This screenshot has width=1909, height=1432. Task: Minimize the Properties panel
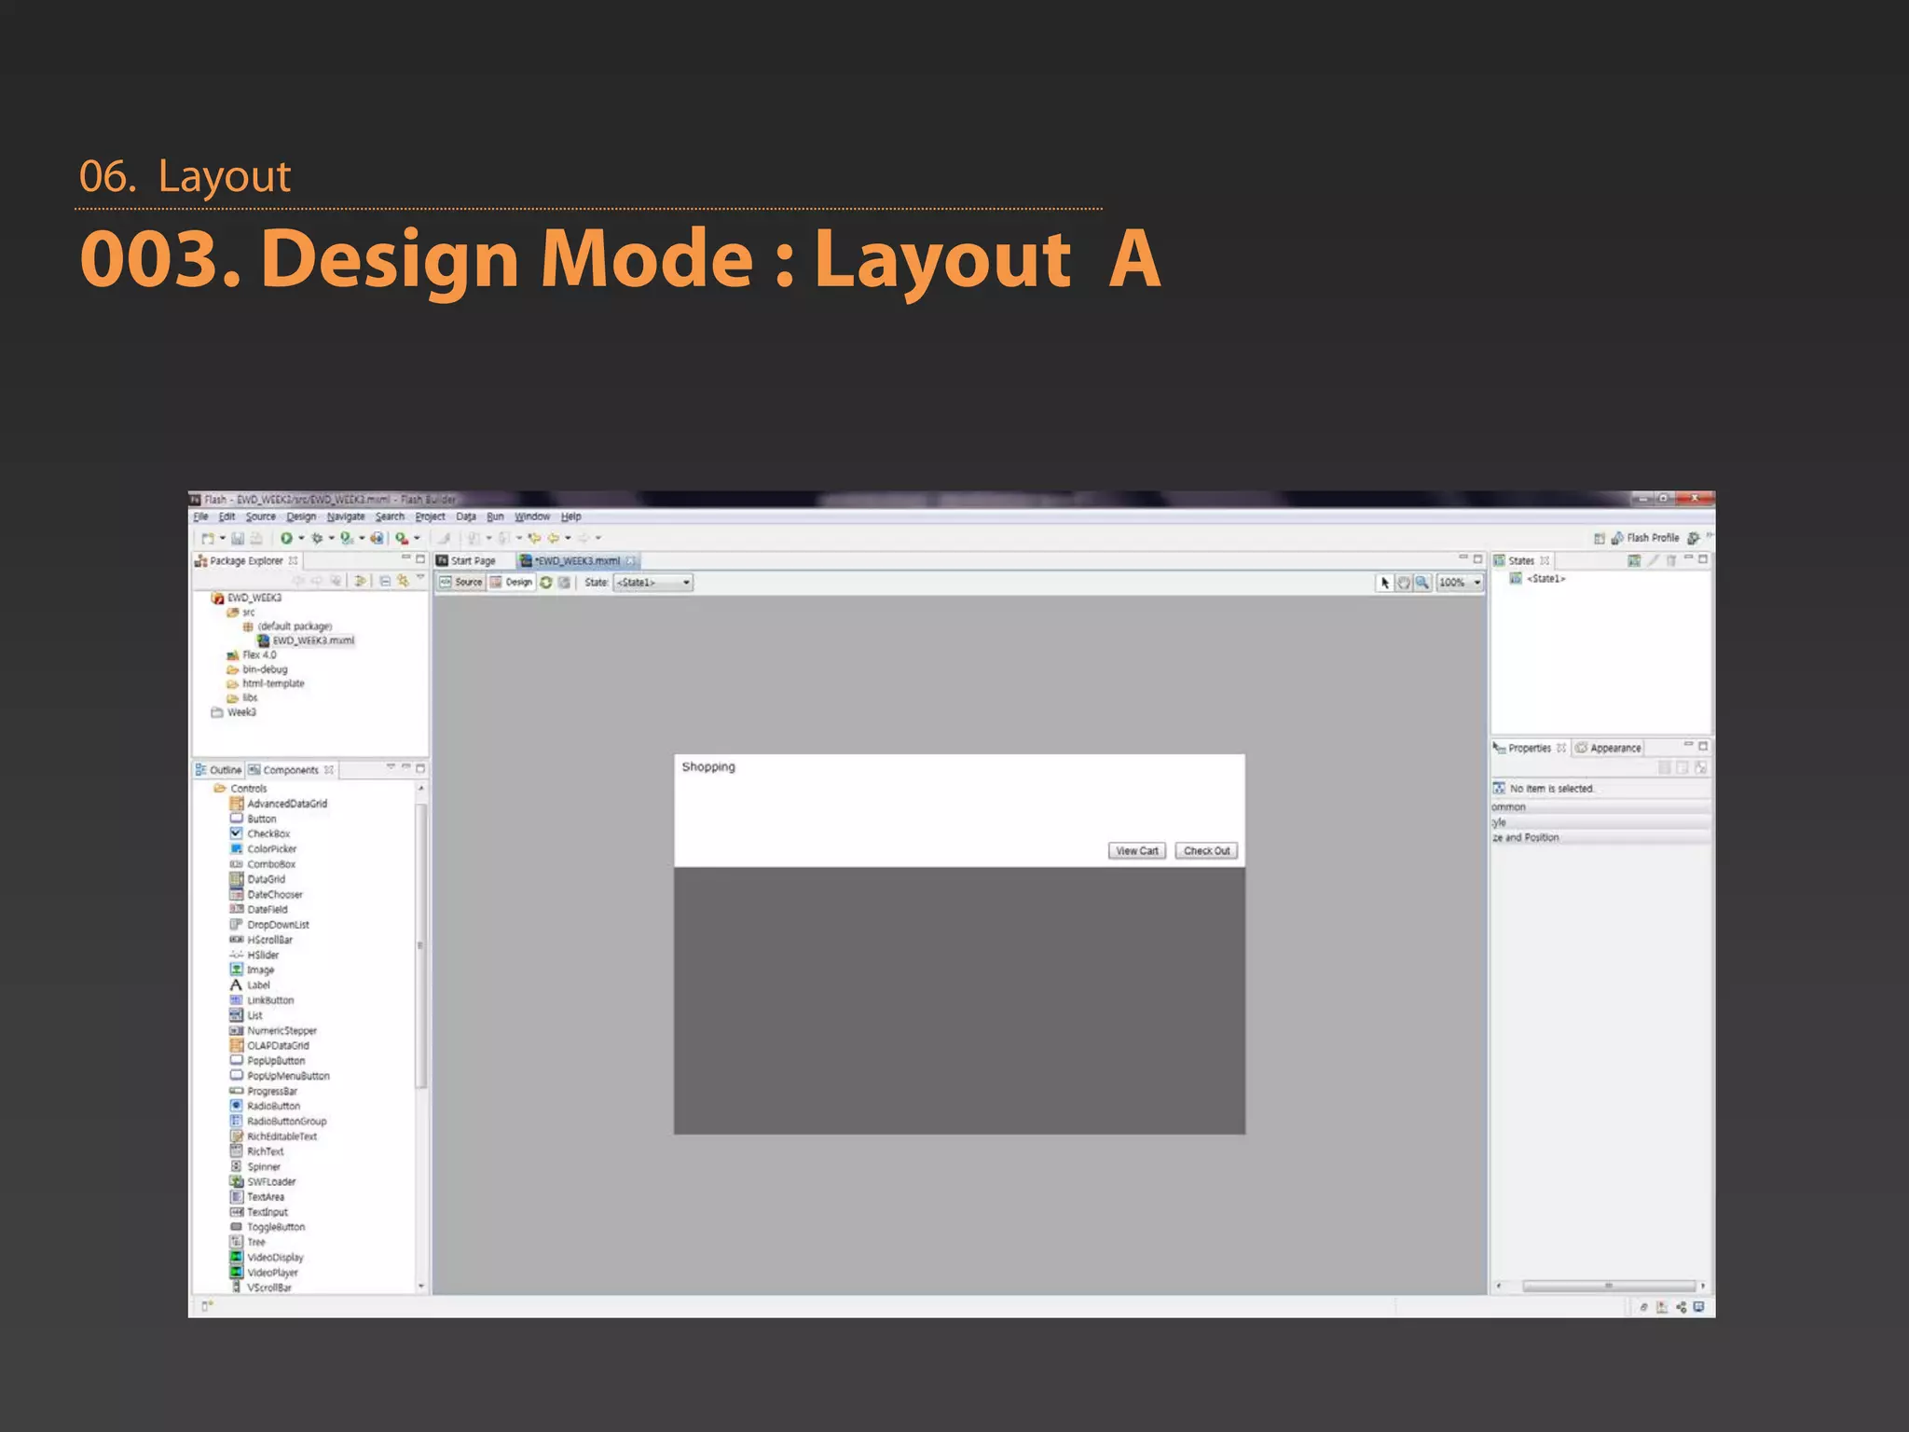[x=1688, y=745]
